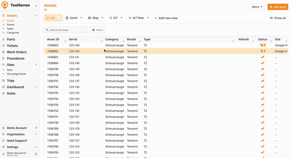Switch to the Map view tab
The image size is (292, 158).
(95, 17)
